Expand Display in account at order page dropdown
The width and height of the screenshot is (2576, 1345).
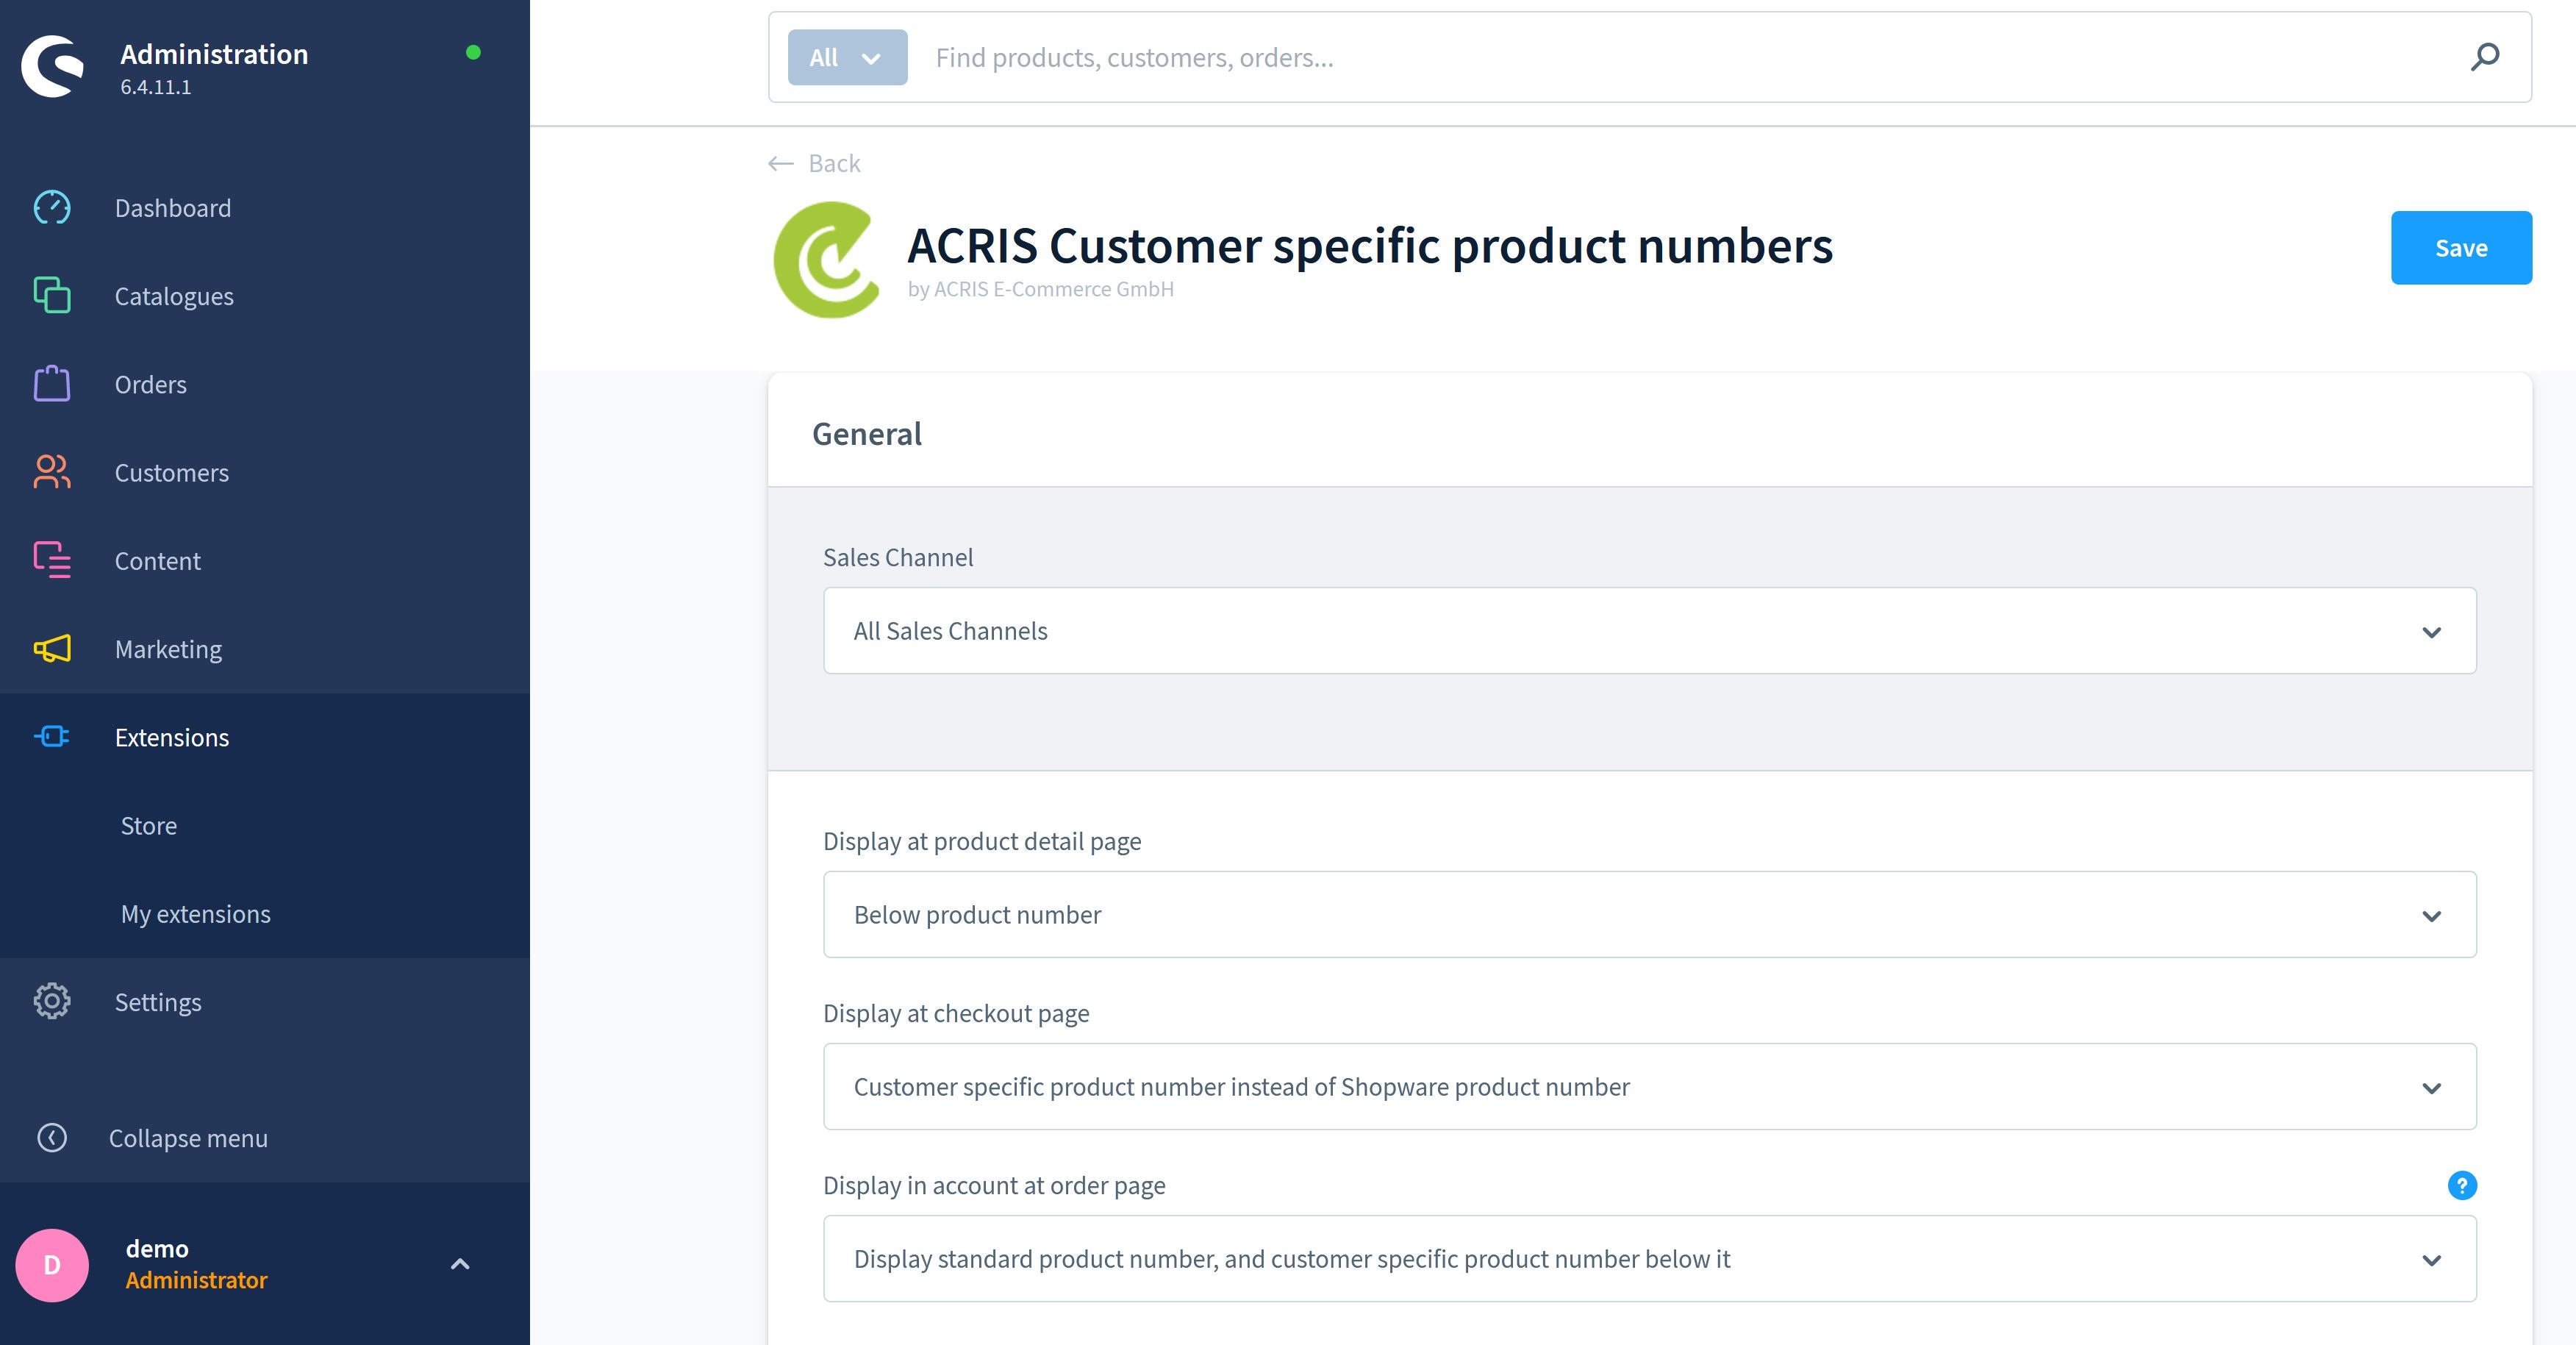(x=1650, y=1259)
